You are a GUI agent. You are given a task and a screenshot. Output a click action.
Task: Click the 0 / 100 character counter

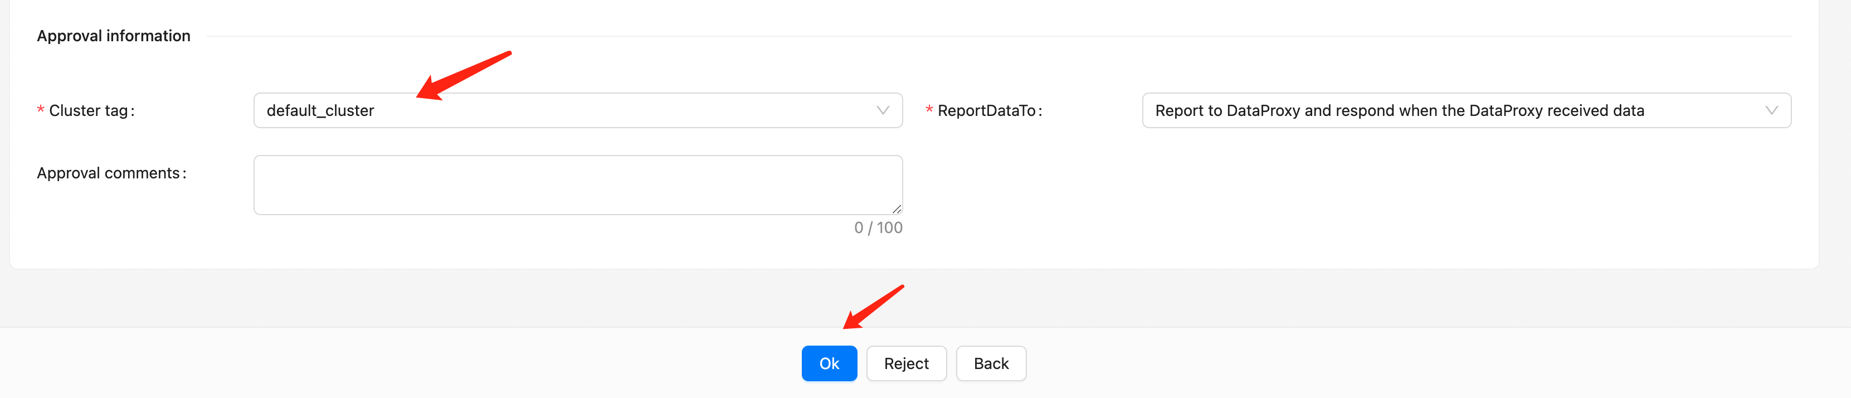pyautogui.click(x=878, y=228)
